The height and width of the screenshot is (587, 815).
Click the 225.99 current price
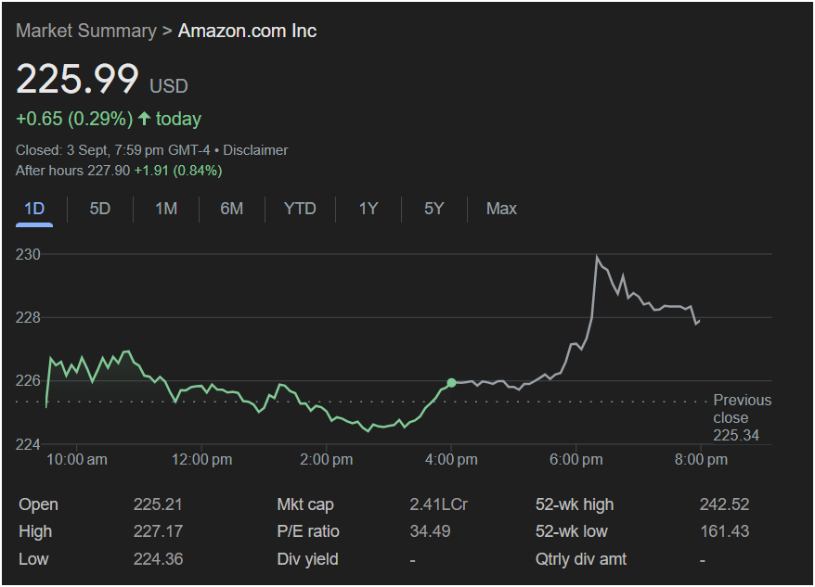(x=77, y=79)
